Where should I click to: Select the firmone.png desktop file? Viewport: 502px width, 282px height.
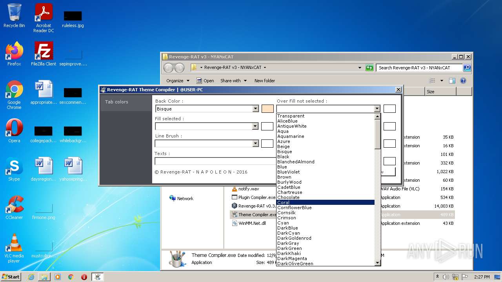pos(44,211)
